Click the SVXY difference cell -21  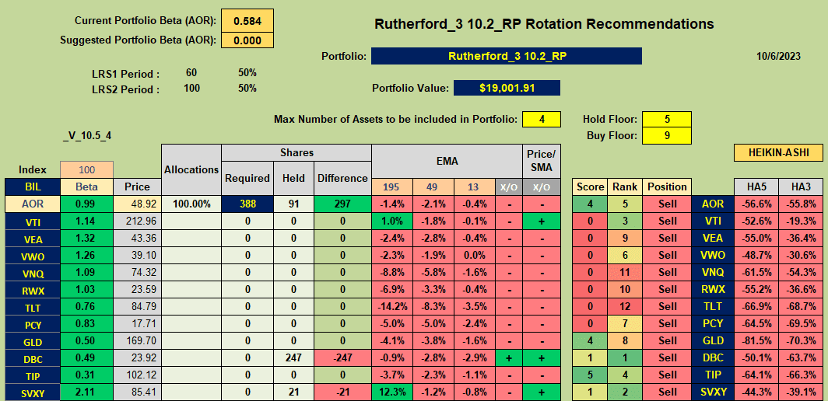pos(342,392)
